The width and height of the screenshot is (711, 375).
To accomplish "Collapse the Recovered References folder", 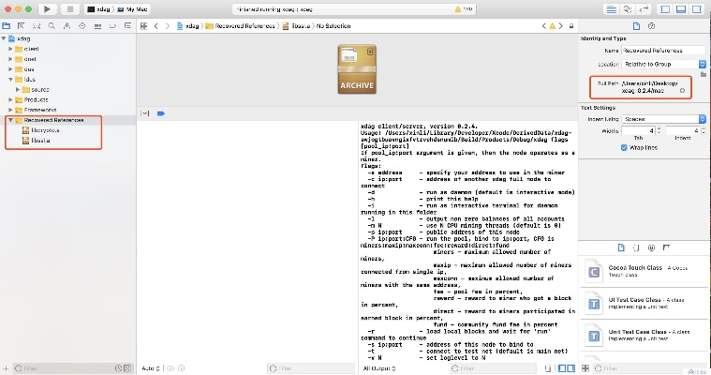I will 11,120.
